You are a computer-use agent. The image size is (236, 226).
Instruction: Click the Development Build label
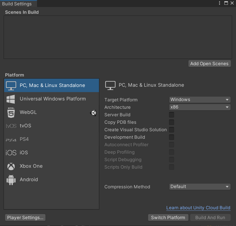tap(125, 137)
